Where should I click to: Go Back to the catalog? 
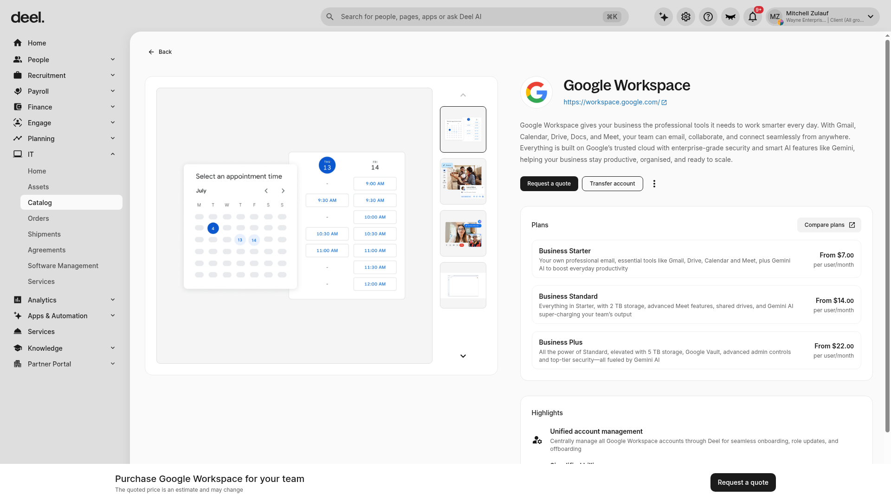(160, 52)
